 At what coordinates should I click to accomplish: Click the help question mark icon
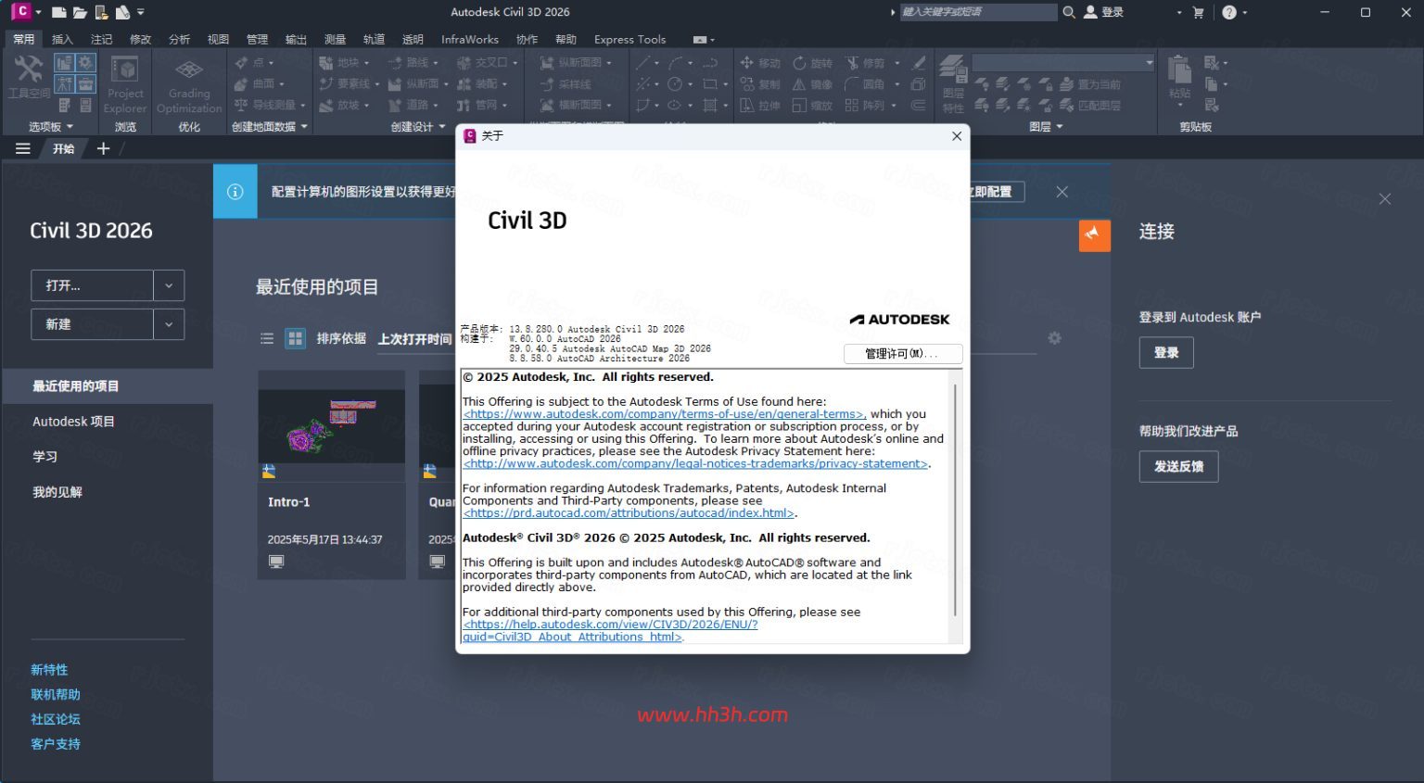point(1229,12)
